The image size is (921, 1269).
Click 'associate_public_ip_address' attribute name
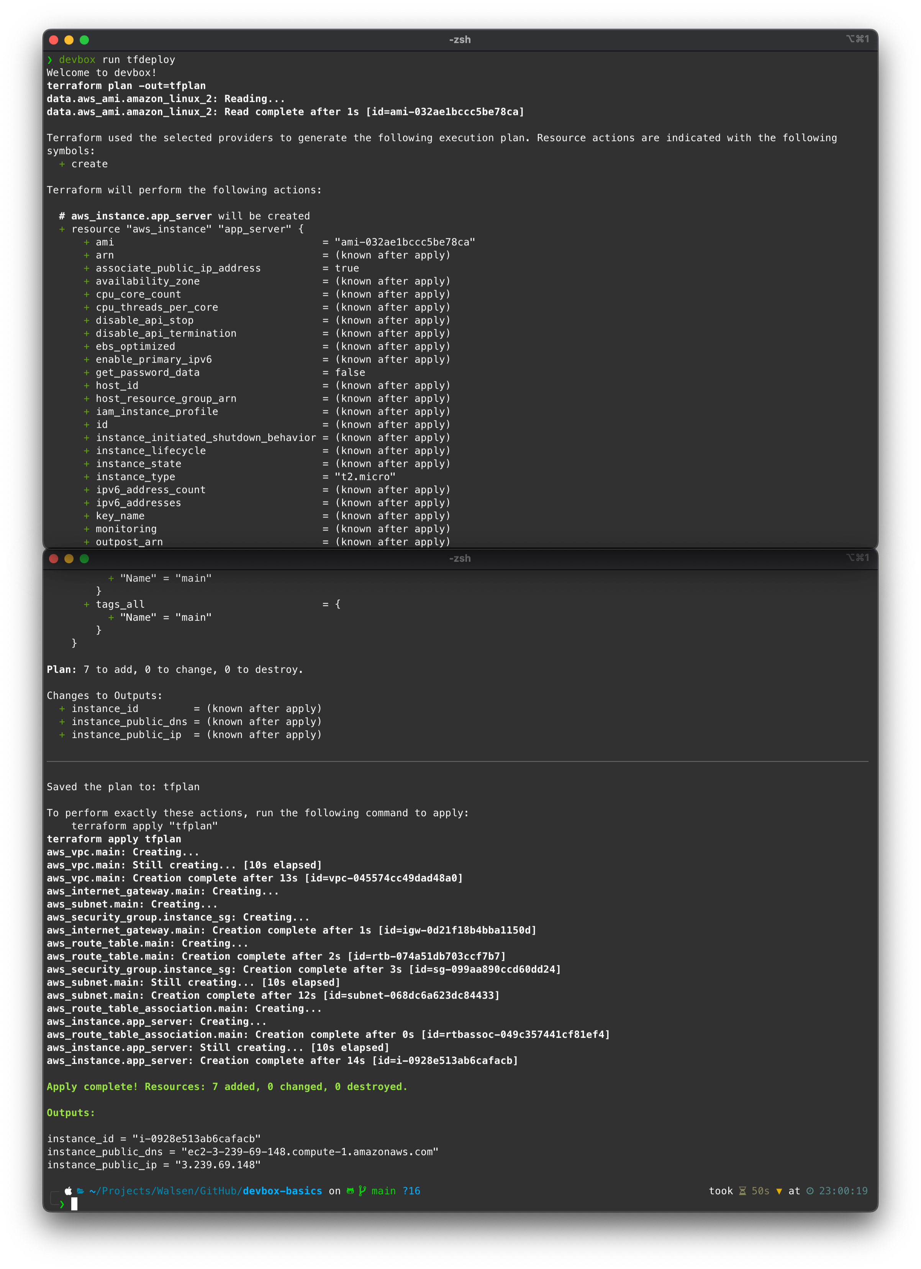point(179,268)
